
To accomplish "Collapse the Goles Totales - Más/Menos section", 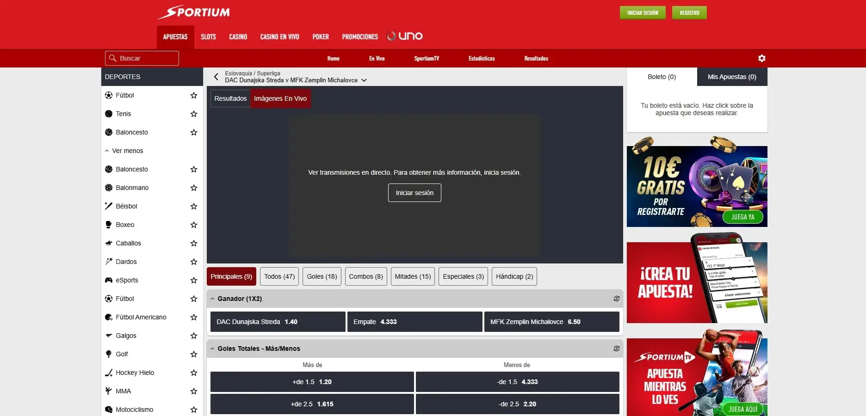I will pos(212,349).
